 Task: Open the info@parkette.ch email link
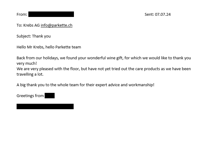(56, 25)
